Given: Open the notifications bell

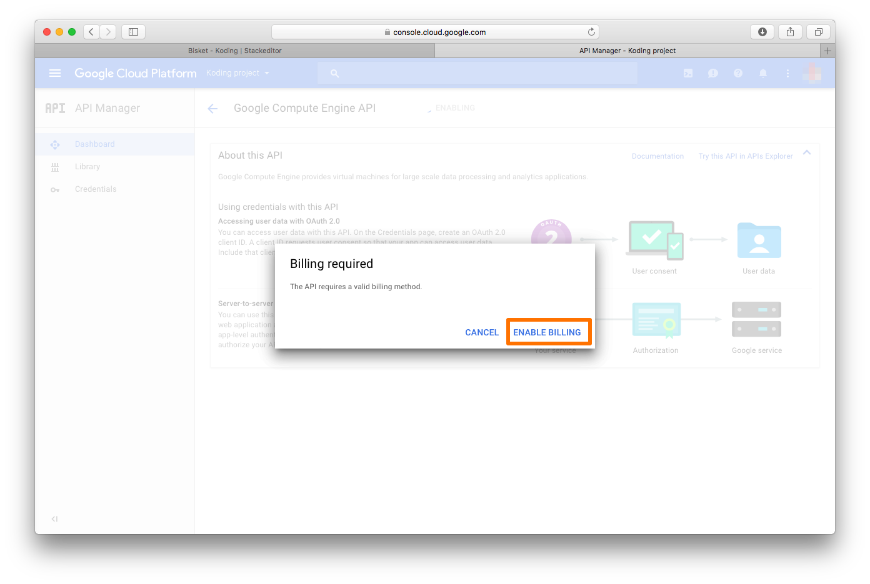Looking at the screenshot, I should coord(763,73).
